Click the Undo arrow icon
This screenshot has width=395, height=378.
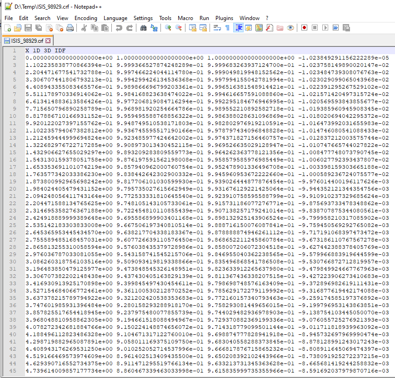pos(119,28)
